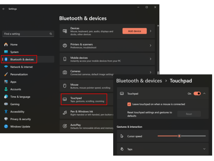Screen dimensions: 214x161
Task: Click the Accessibility figure icon
Action: (x=6, y=112)
